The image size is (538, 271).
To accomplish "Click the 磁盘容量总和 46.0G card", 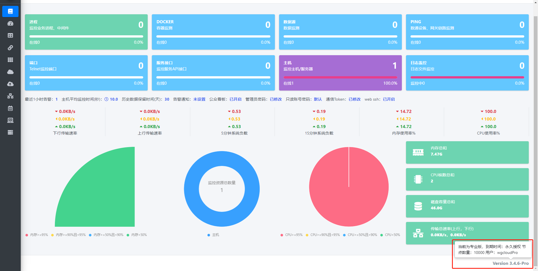I will 467,206.
